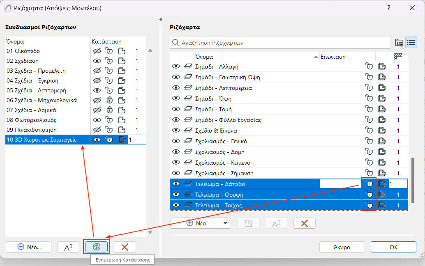Click number field of 10 3D Χώροι ως Συμπαγείς

coord(137,140)
